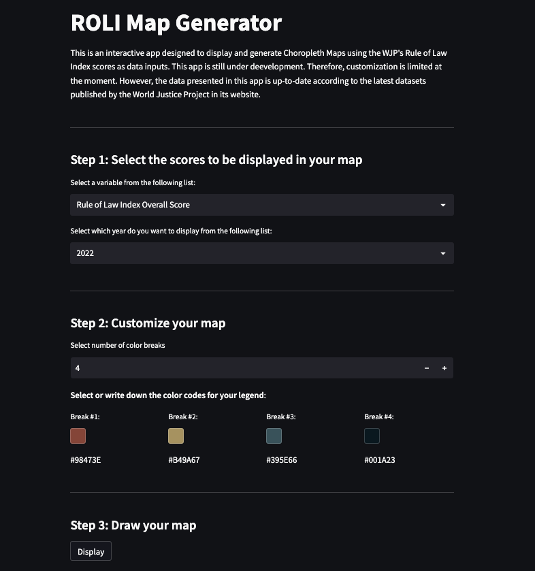Image resolution: width=535 pixels, height=571 pixels.
Task: Click the #395E66 hex code text
Action: pos(282,460)
